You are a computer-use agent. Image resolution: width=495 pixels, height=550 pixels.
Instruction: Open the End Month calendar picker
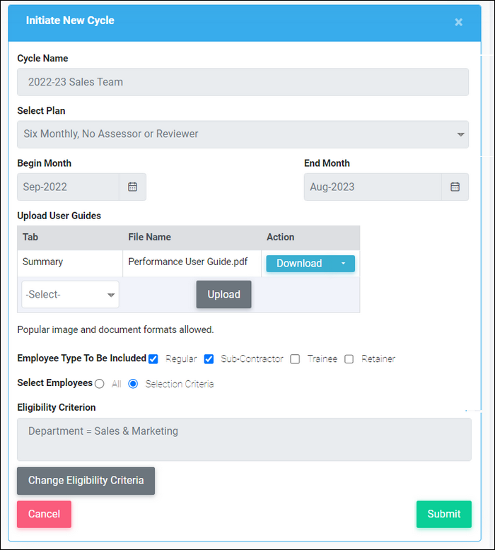tap(455, 187)
